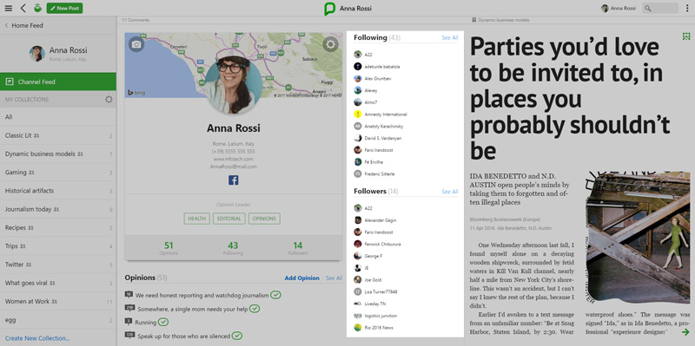Open logistics junction icon in Followers
This screenshot has width=695, height=346.
[358, 316]
